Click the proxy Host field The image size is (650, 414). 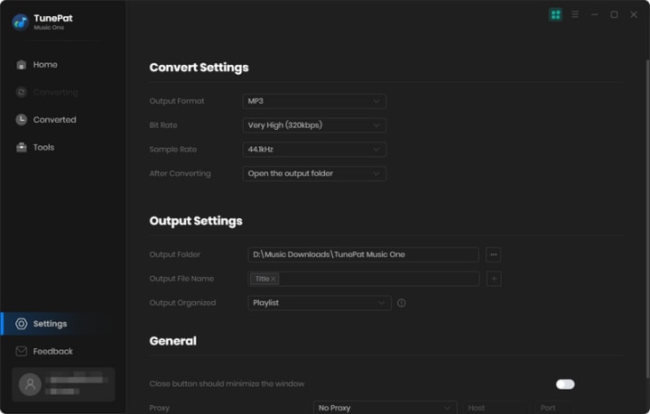(497, 408)
